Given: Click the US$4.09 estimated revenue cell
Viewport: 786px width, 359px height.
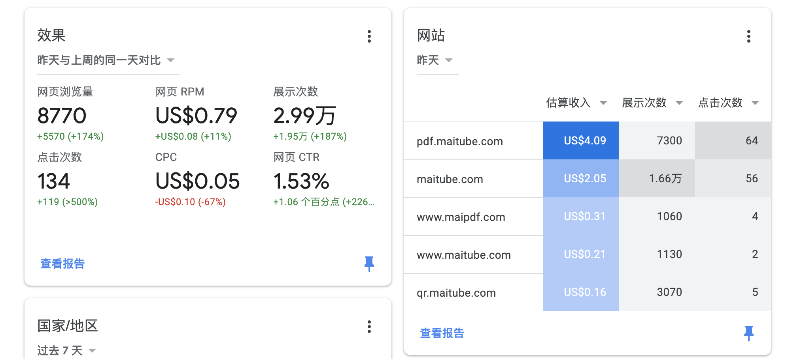Looking at the screenshot, I should [x=581, y=140].
